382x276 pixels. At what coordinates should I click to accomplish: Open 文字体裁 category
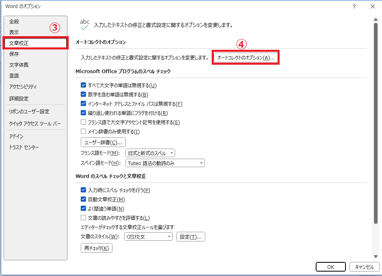pos(36,65)
